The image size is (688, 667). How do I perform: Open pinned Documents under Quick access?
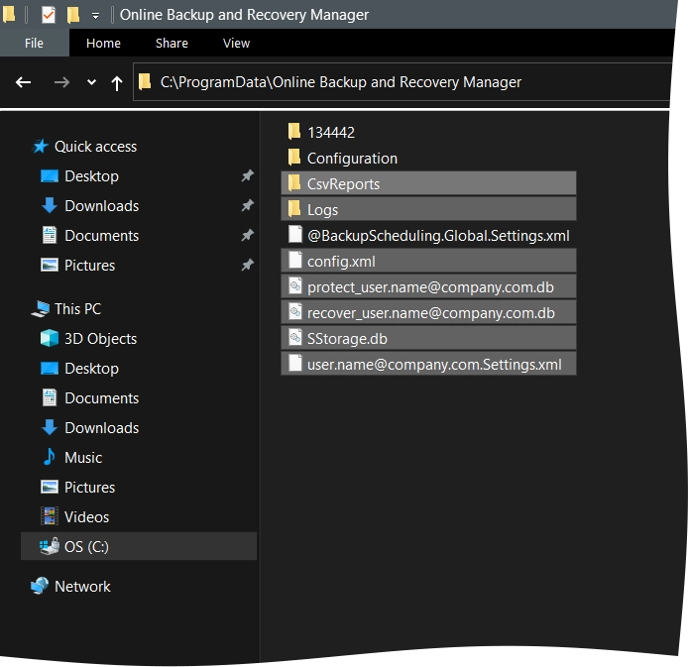click(x=102, y=236)
